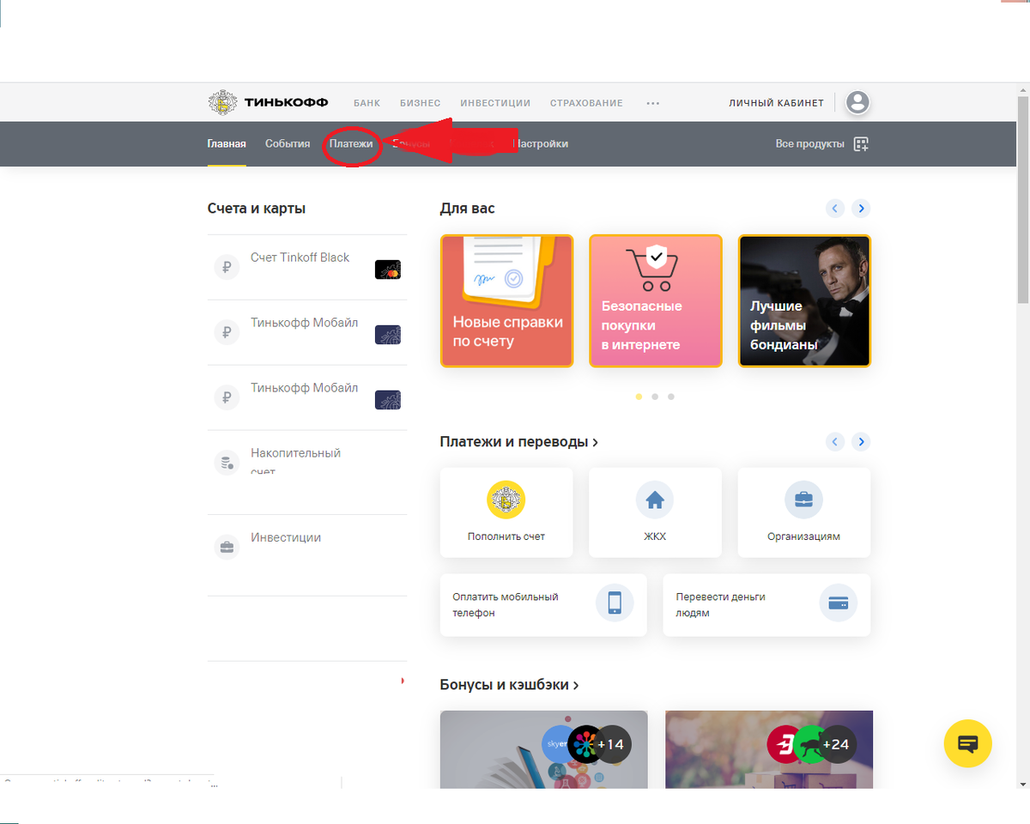The image size is (1030, 824).
Task: Open Бонусы и кэшбэки section heading
Action: click(x=510, y=686)
